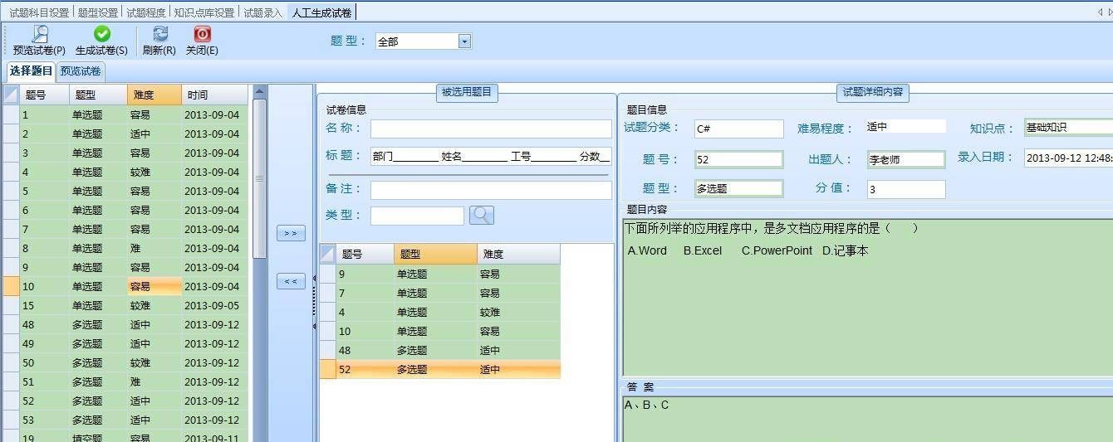Switch to the 试题科目设置 tab
The image size is (1113, 442).
click(39, 12)
